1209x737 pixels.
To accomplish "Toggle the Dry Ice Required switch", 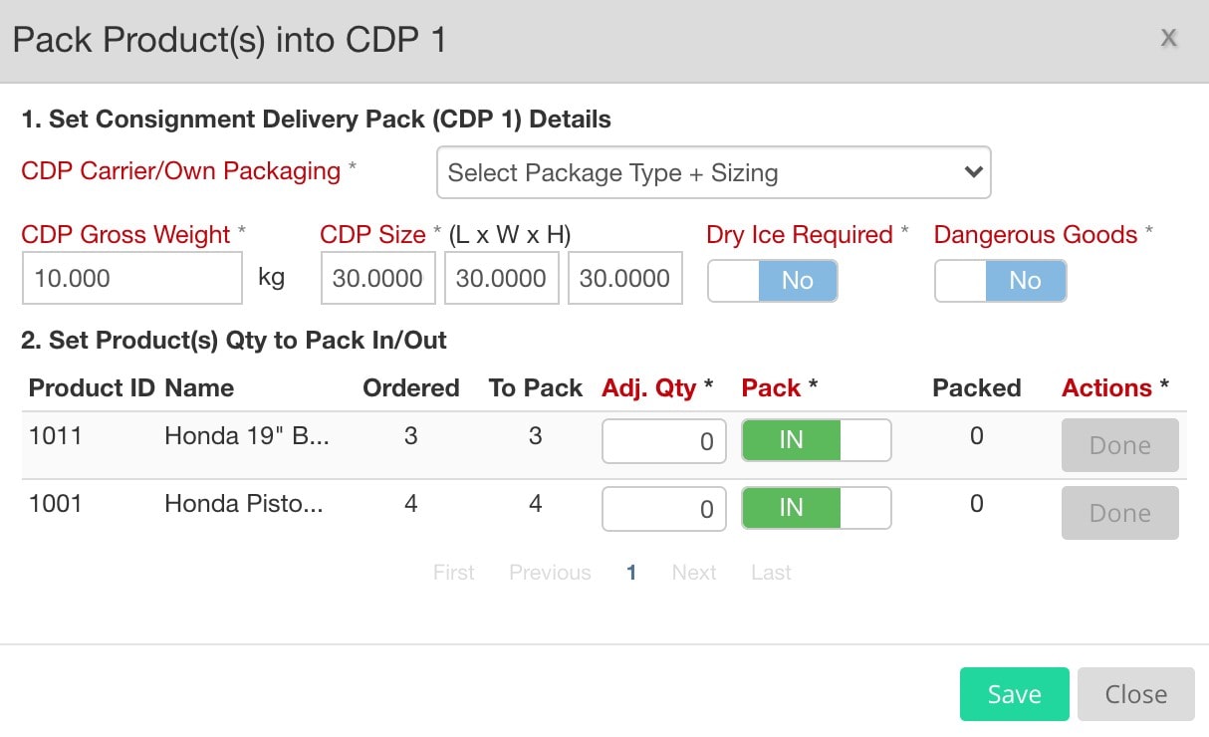I will click(773, 281).
